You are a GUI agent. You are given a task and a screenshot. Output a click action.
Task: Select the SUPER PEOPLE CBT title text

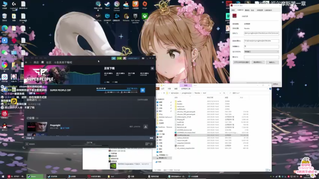61,90
